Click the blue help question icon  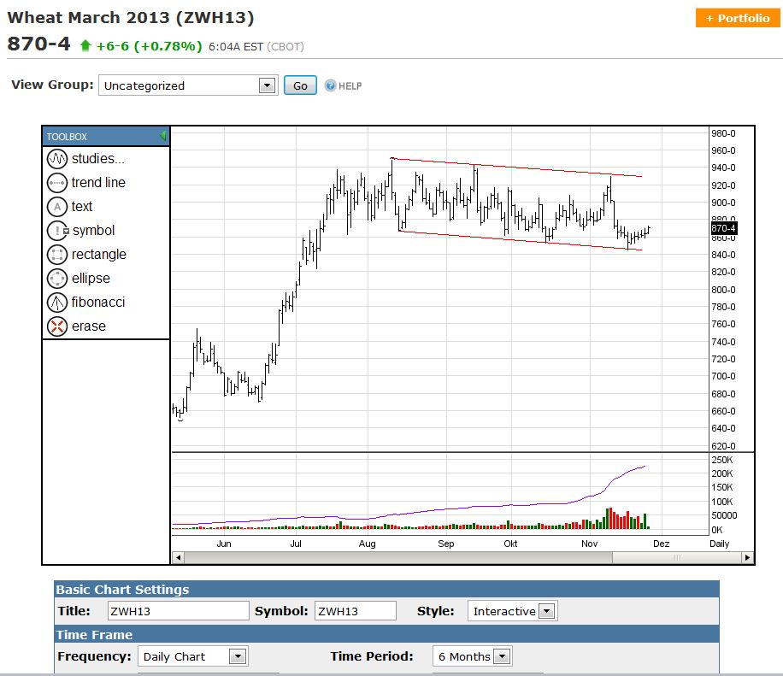tap(330, 85)
